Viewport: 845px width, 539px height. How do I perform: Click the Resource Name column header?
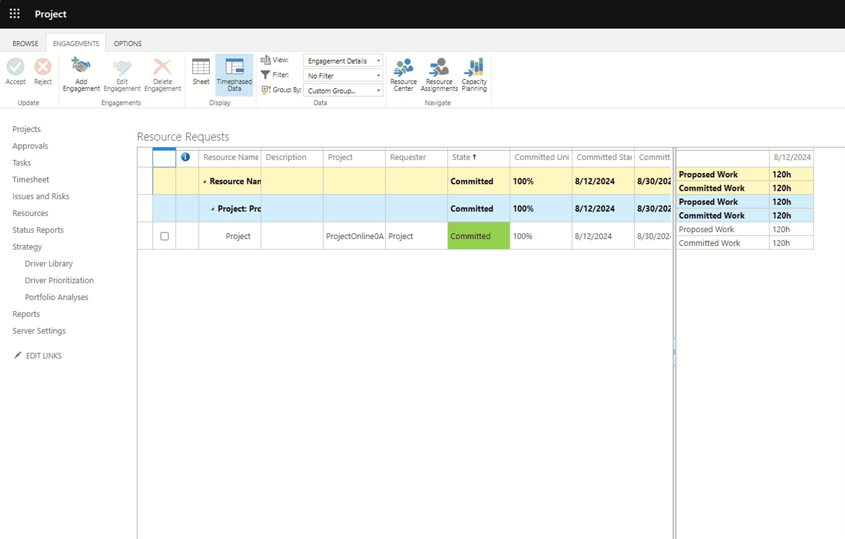[230, 157]
